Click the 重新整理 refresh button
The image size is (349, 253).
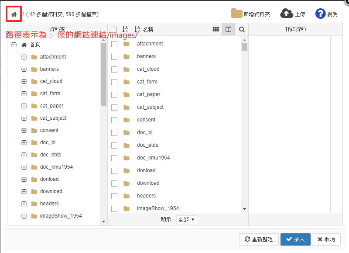point(259,239)
